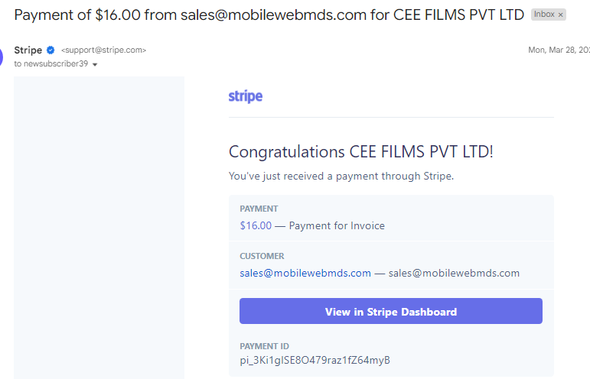The height and width of the screenshot is (379, 590).
Task: Click the email subject line title
Action: pos(269,15)
